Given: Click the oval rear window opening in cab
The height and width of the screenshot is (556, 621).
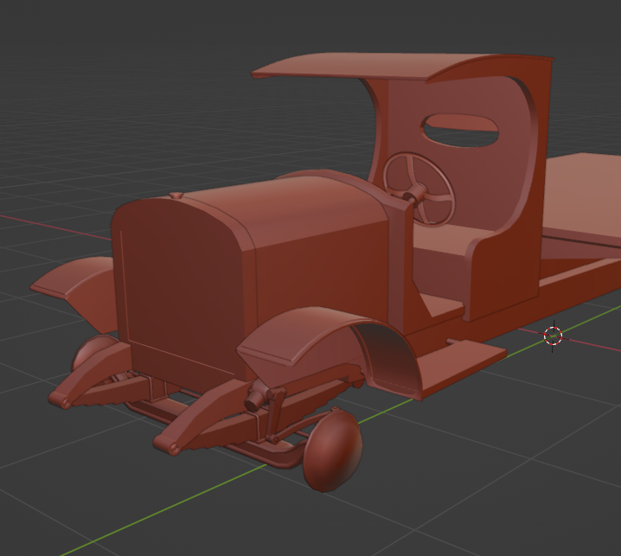Looking at the screenshot, I should point(461,131).
